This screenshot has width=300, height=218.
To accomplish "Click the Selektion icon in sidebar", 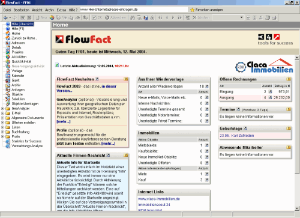I will 8,99.
